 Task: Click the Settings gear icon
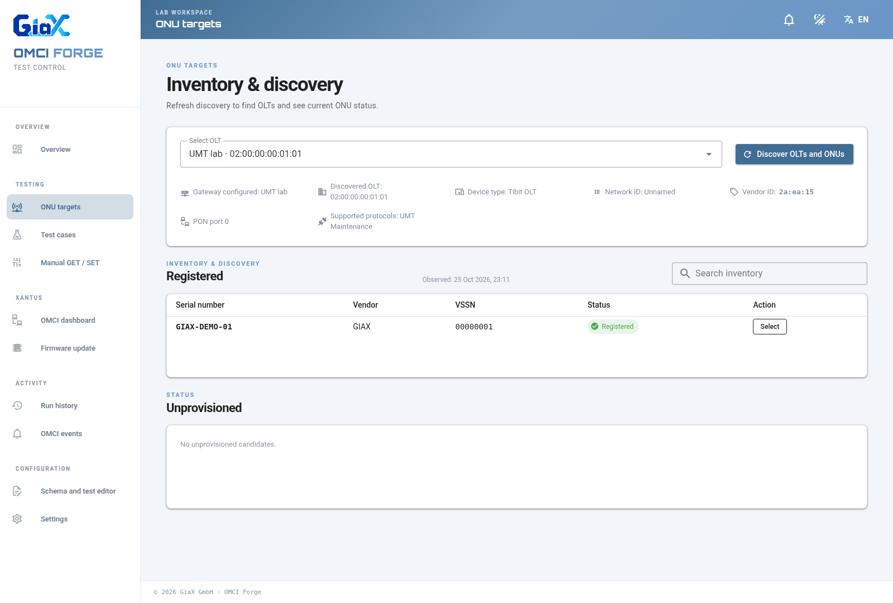(17, 519)
